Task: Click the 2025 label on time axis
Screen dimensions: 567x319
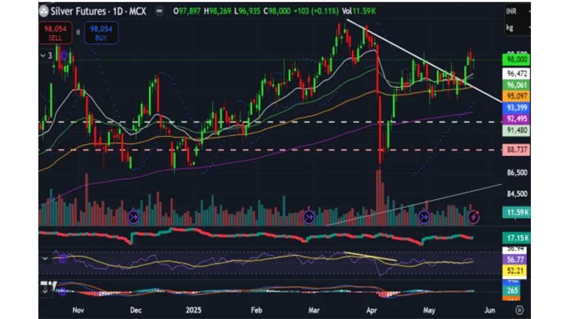Action: tap(193, 310)
